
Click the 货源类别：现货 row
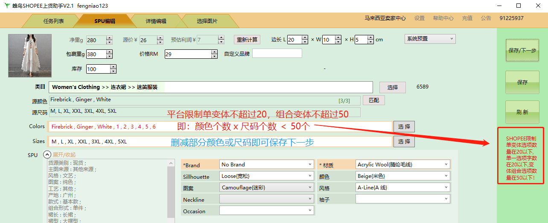point(67,163)
